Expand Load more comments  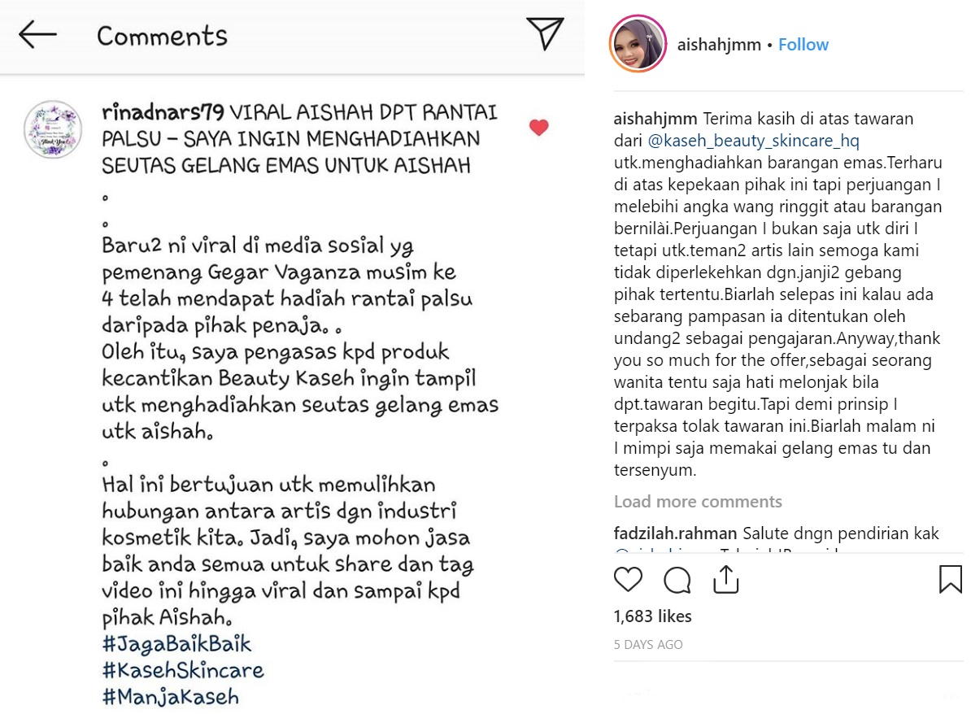point(698,502)
